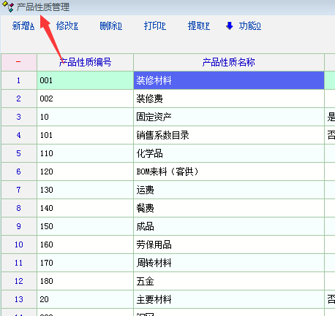
Task: Click the 新增A toolbar button
Action: (x=23, y=26)
